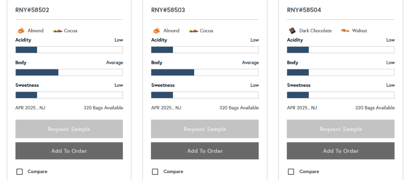This screenshot has width=410, height=180.
Task: Click the Body bar of RNY#58502
Action: [x=69, y=72]
